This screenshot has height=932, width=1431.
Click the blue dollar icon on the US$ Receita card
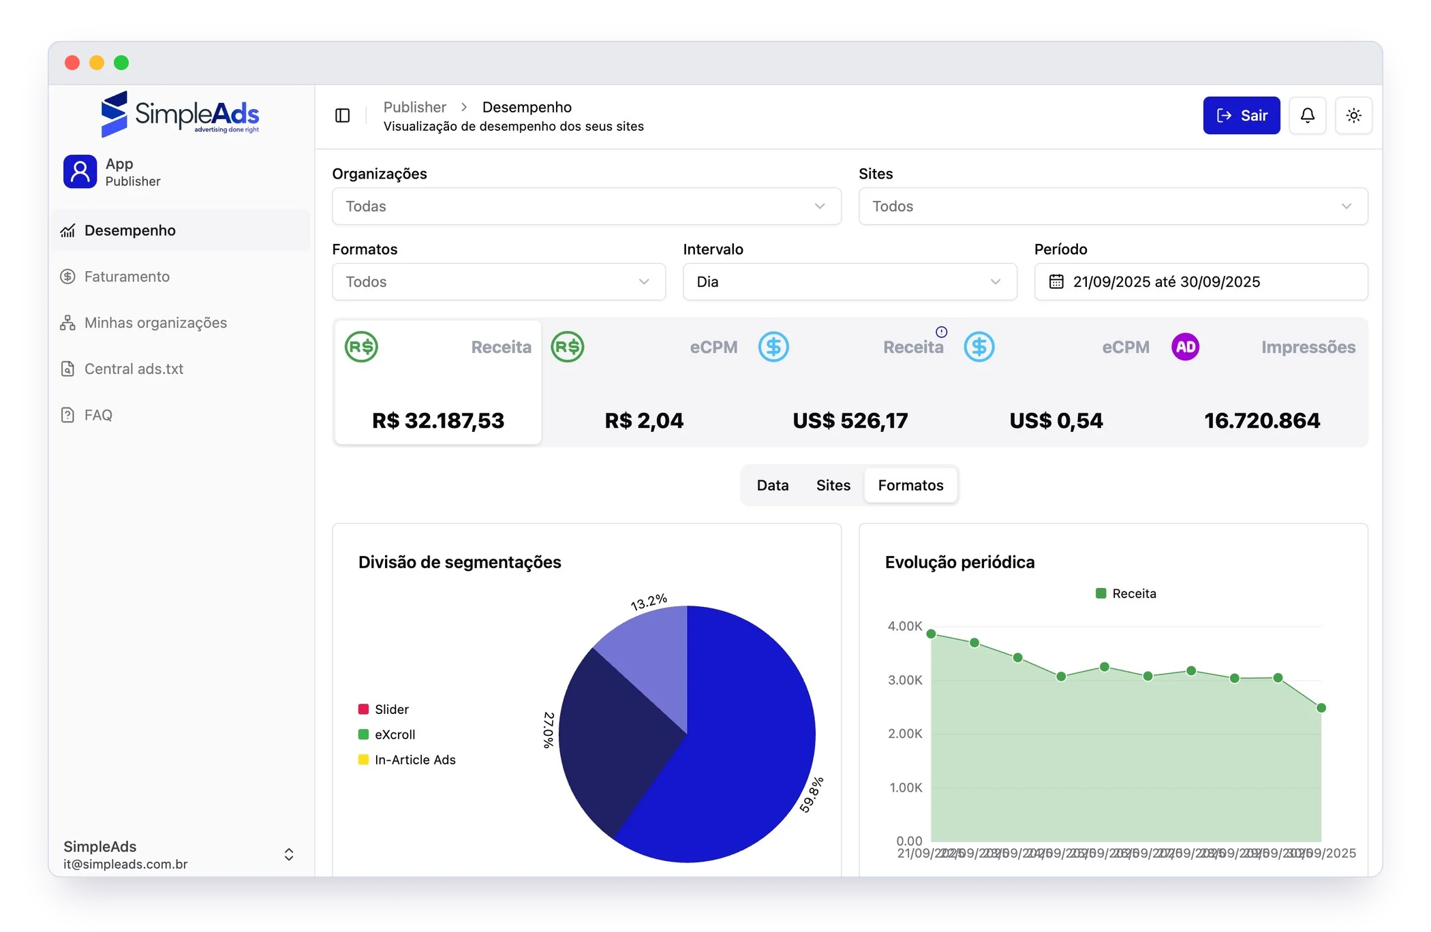coord(773,347)
